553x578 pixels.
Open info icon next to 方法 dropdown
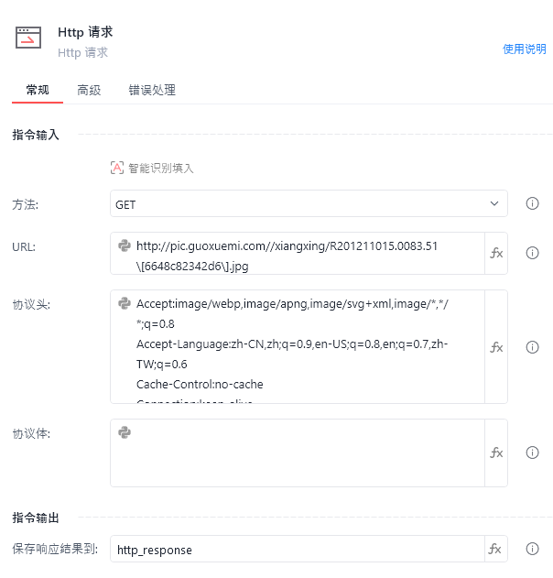[532, 203]
